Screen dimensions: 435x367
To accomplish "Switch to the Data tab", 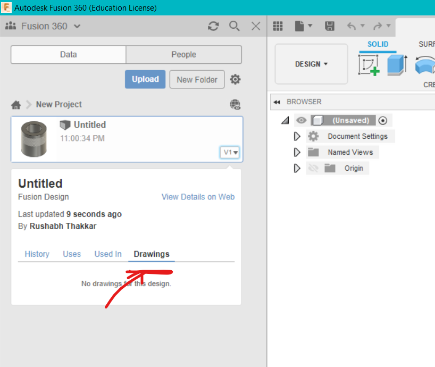I will coord(69,54).
